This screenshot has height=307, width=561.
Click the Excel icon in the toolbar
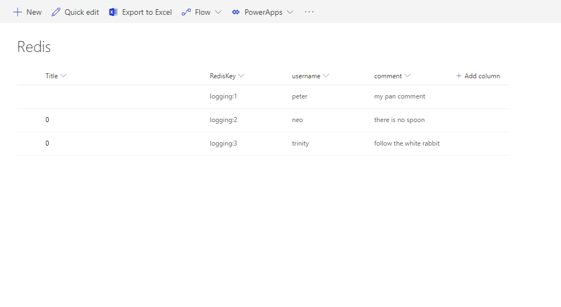pos(113,12)
